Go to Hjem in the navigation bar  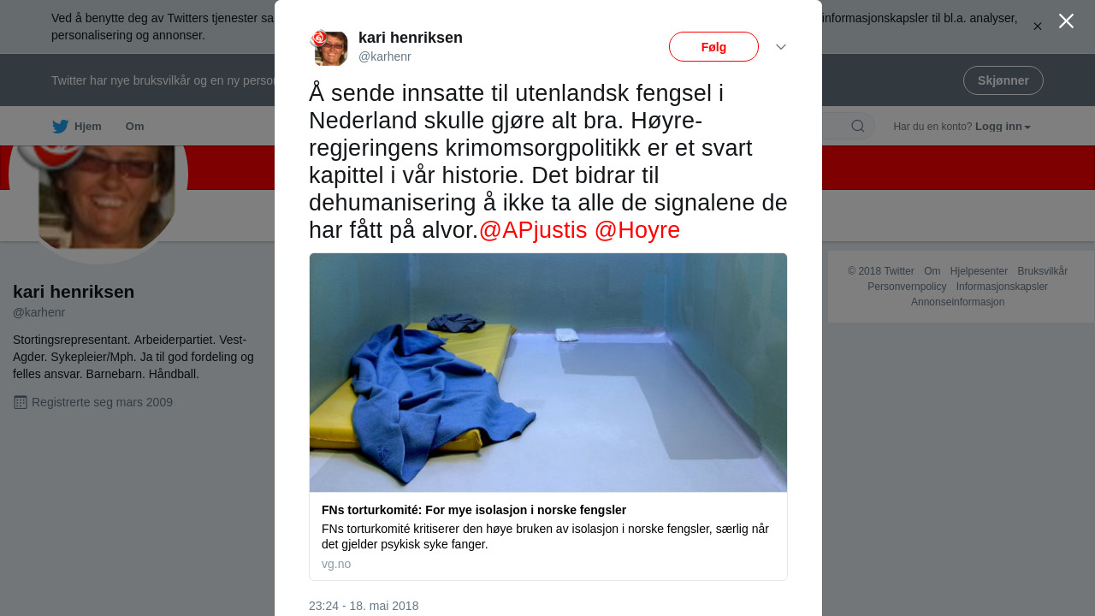click(88, 127)
